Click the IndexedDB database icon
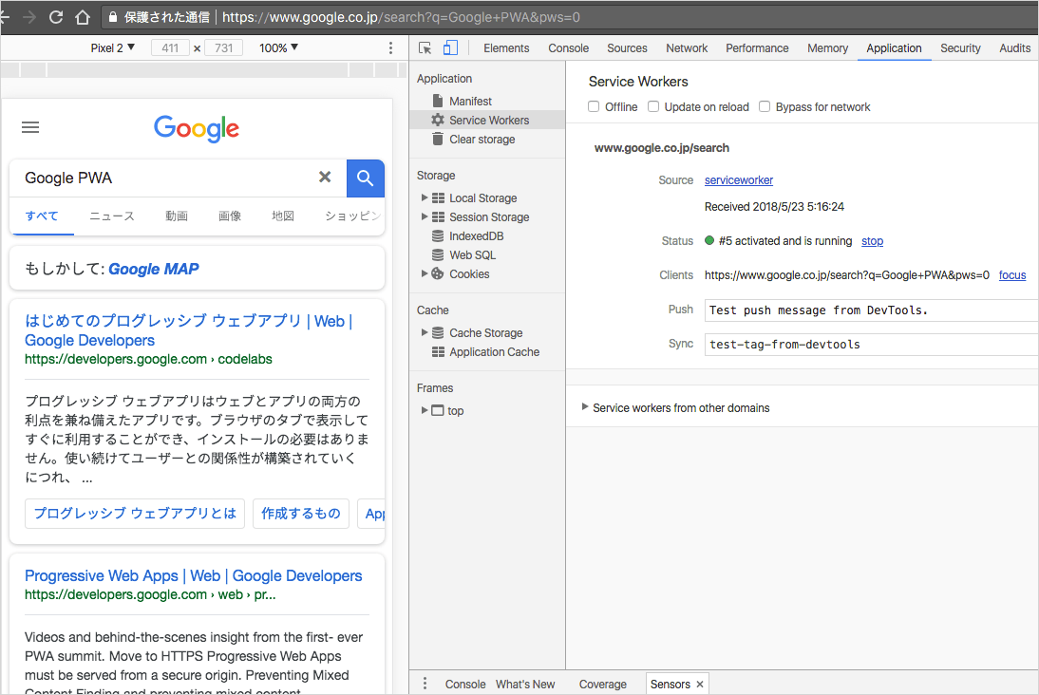 (437, 235)
